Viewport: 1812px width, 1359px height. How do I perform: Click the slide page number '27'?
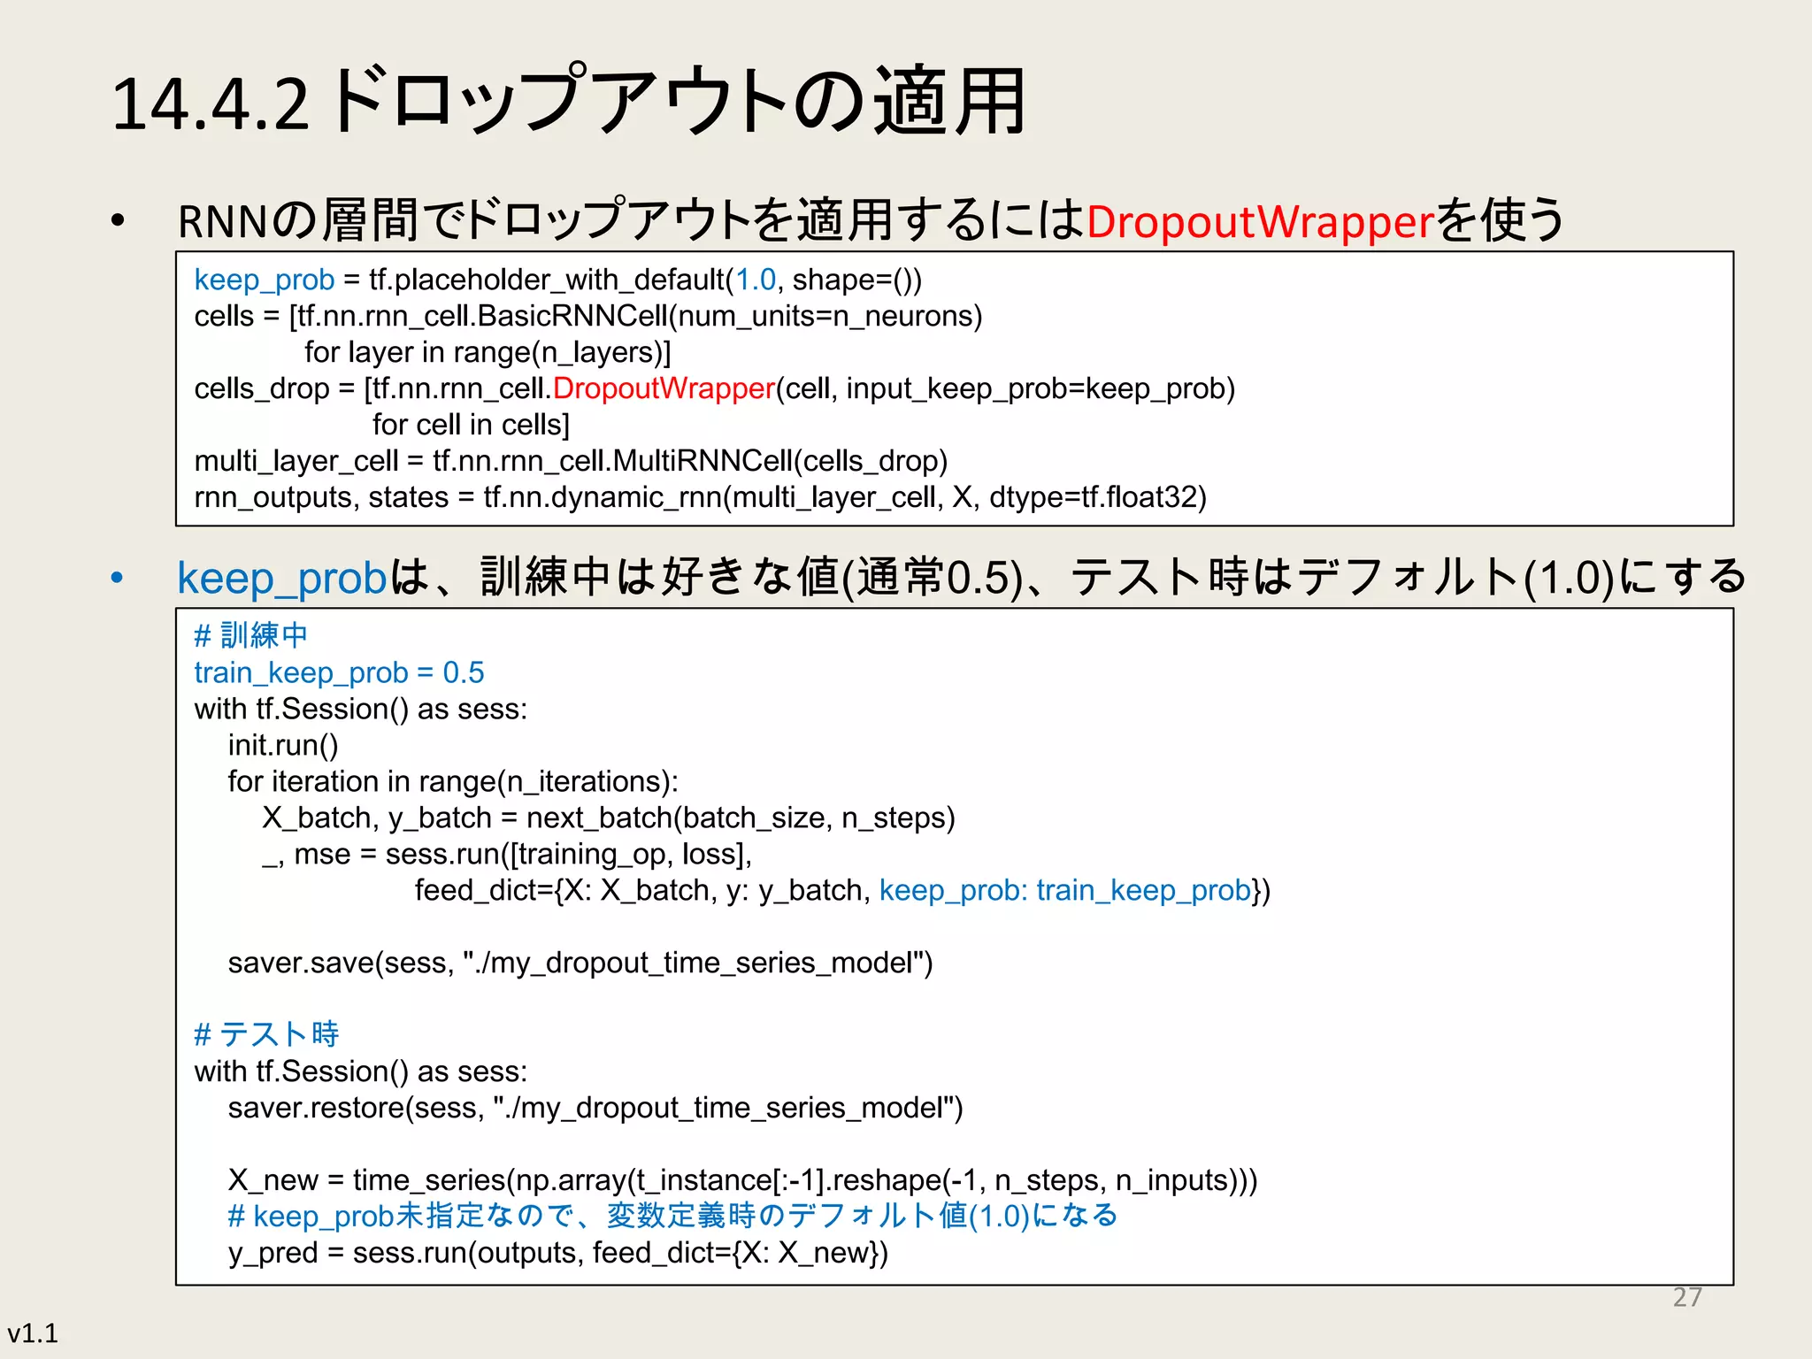point(1687,1298)
